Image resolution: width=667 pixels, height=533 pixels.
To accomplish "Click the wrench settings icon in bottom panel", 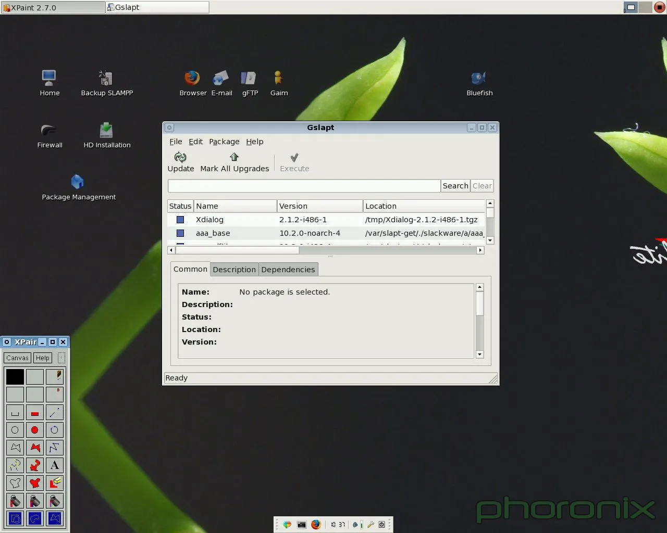I will 371,524.
